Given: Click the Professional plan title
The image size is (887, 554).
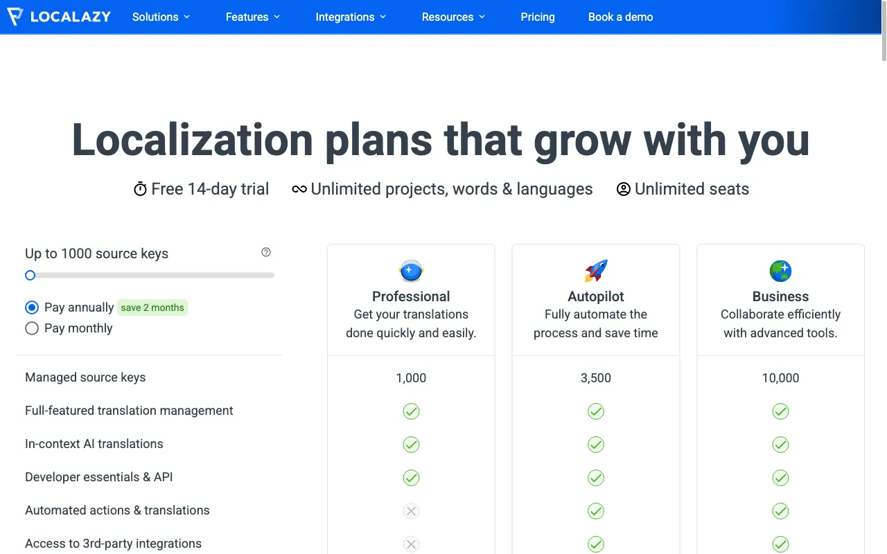Looking at the screenshot, I should (411, 296).
